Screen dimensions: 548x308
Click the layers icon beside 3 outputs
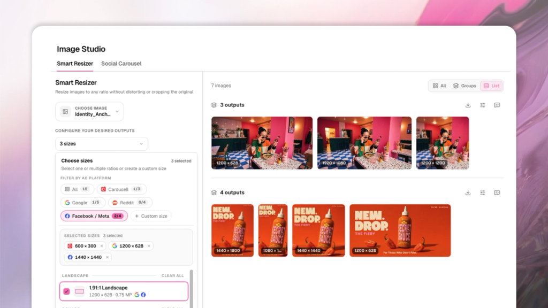(214, 105)
